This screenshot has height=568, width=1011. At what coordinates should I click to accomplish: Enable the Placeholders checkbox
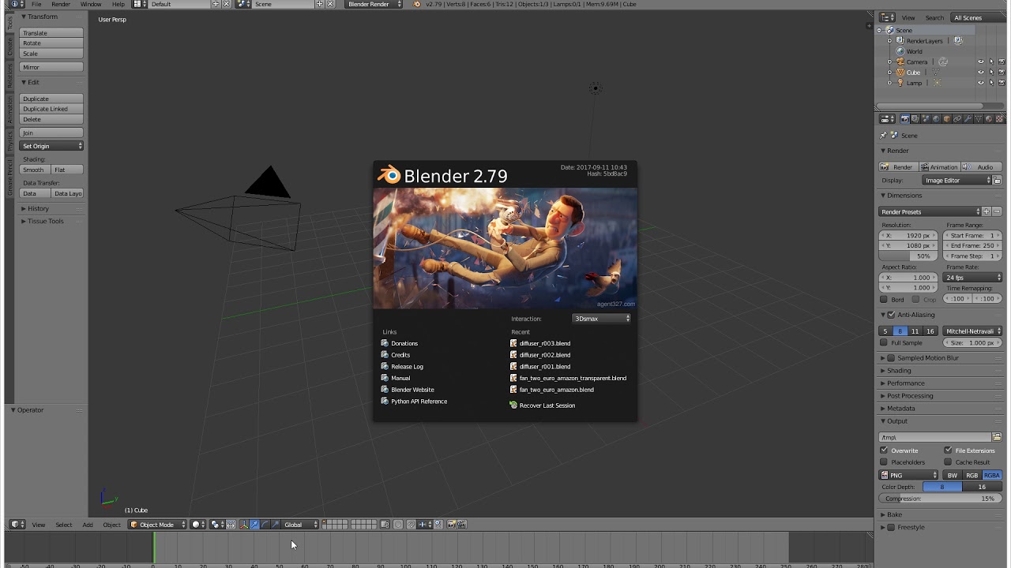884,462
